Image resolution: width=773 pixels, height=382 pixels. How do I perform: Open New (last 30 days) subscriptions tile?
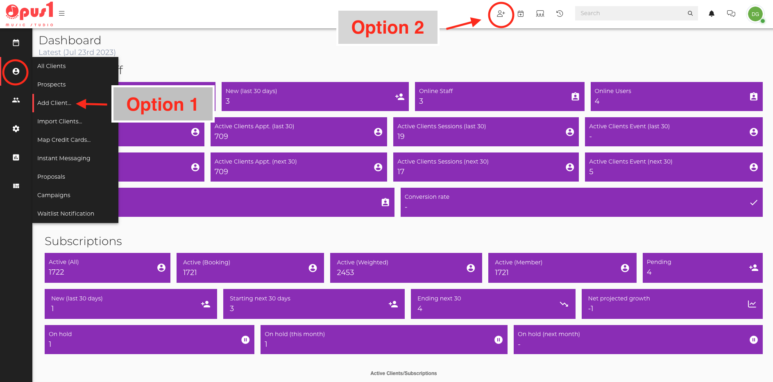click(x=131, y=304)
